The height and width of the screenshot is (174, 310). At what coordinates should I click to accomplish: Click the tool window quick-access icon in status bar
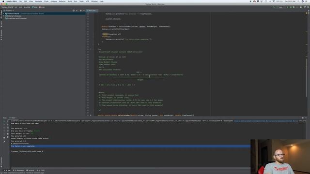point(1,173)
